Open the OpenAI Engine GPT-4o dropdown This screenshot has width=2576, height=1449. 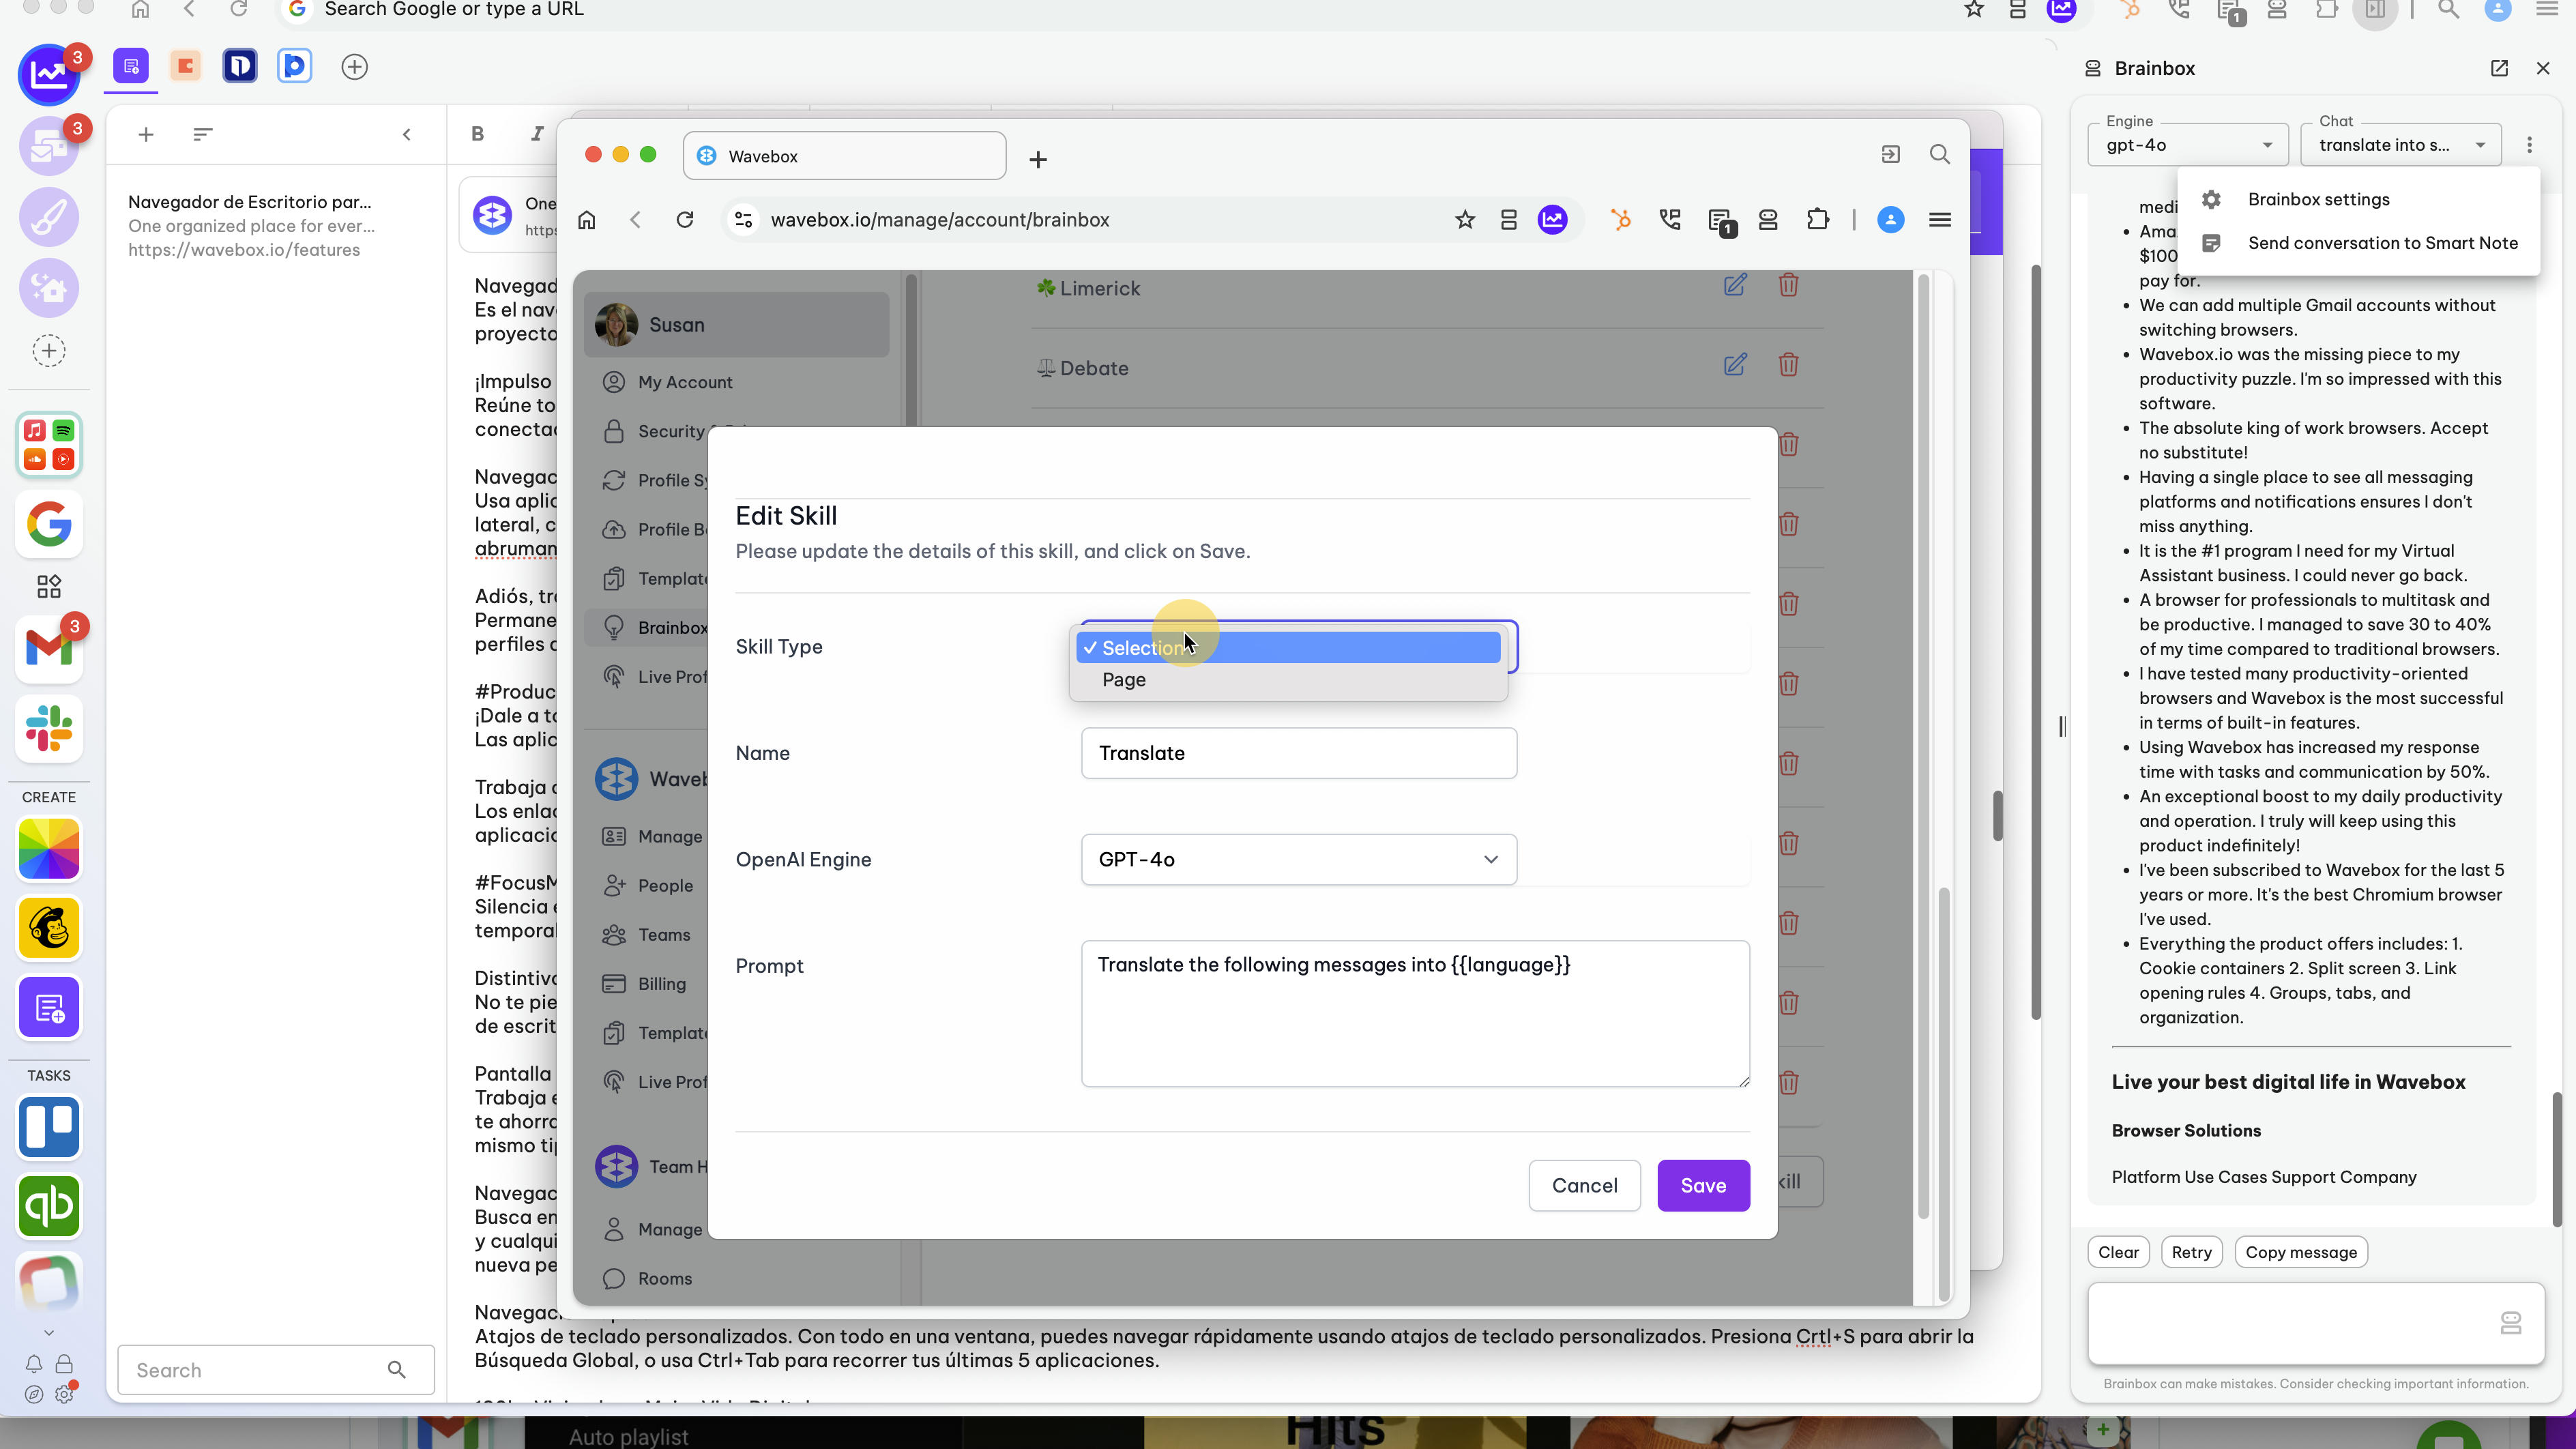pyautogui.click(x=1298, y=859)
